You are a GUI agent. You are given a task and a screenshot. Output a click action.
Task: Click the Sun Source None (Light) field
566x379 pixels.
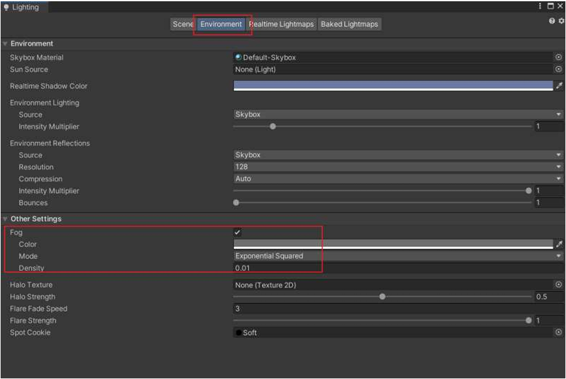(x=394, y=69)
